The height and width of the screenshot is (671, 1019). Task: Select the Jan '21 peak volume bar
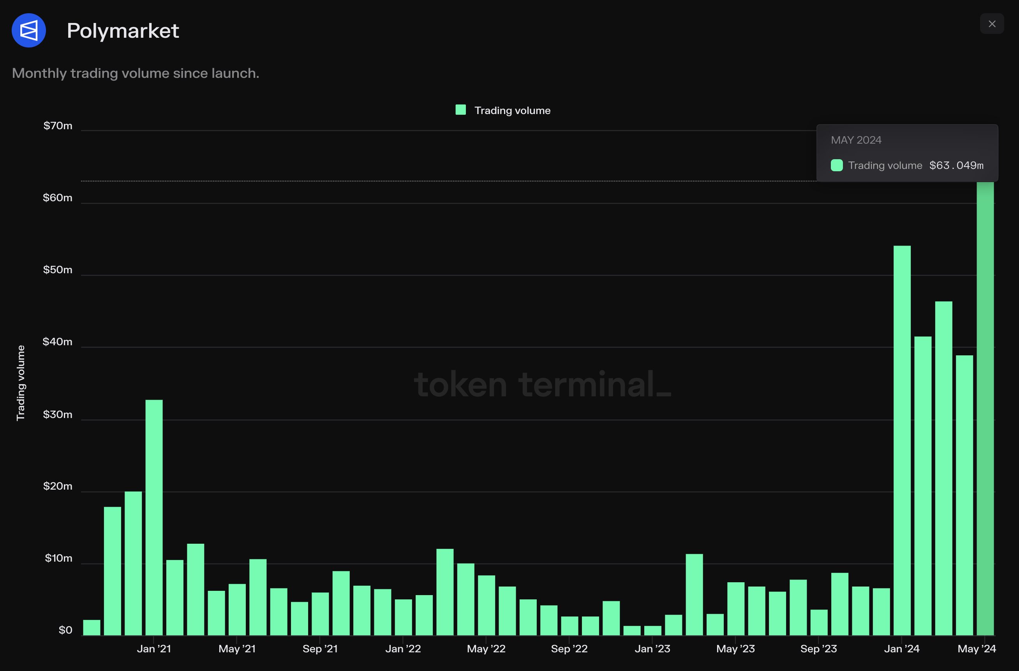154,513
